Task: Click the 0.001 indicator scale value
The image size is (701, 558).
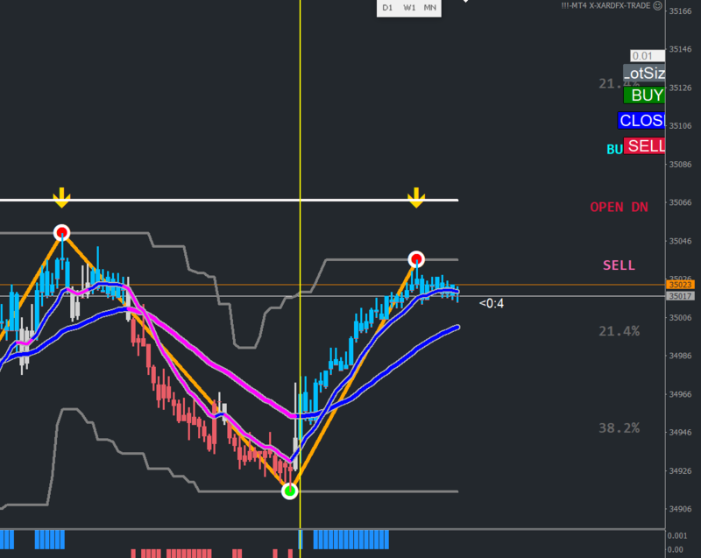Action: coord(676,535)
